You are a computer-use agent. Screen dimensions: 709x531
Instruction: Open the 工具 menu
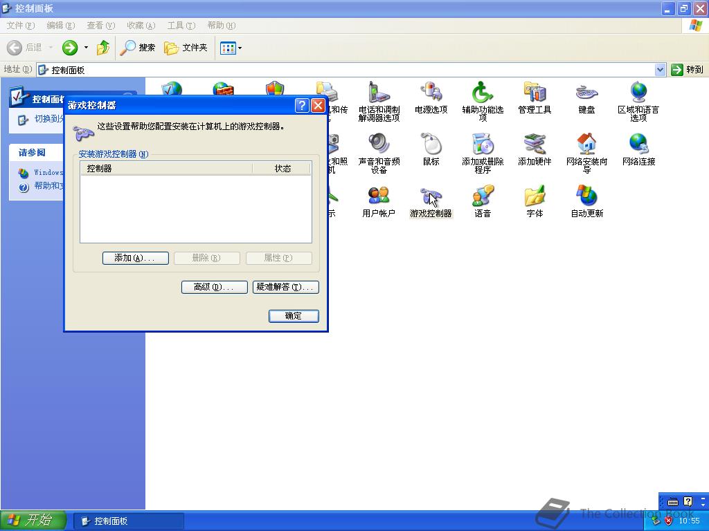(x=181, y=26)
